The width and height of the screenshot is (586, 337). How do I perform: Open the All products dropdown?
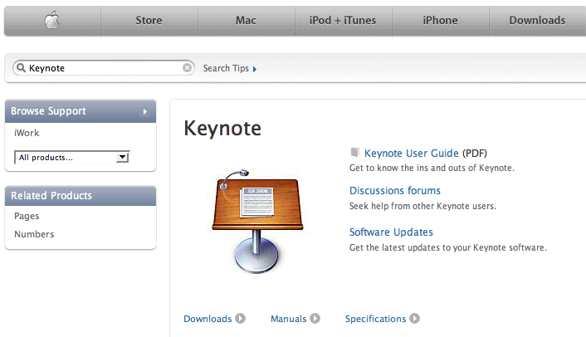(72, 157)
